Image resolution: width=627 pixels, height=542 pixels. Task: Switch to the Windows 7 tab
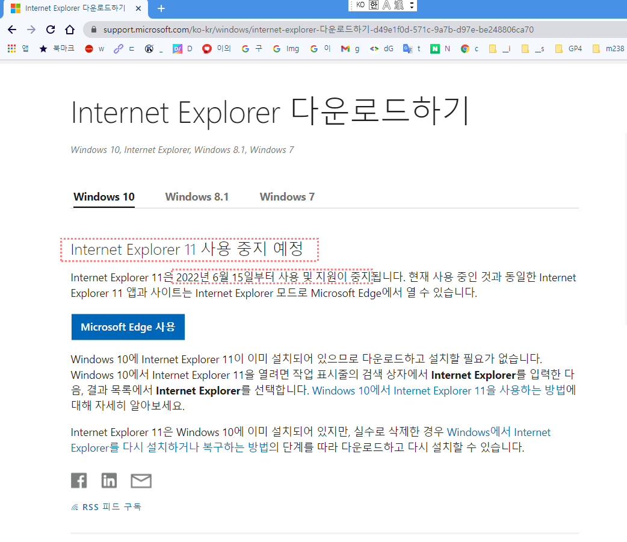[287, 197]
